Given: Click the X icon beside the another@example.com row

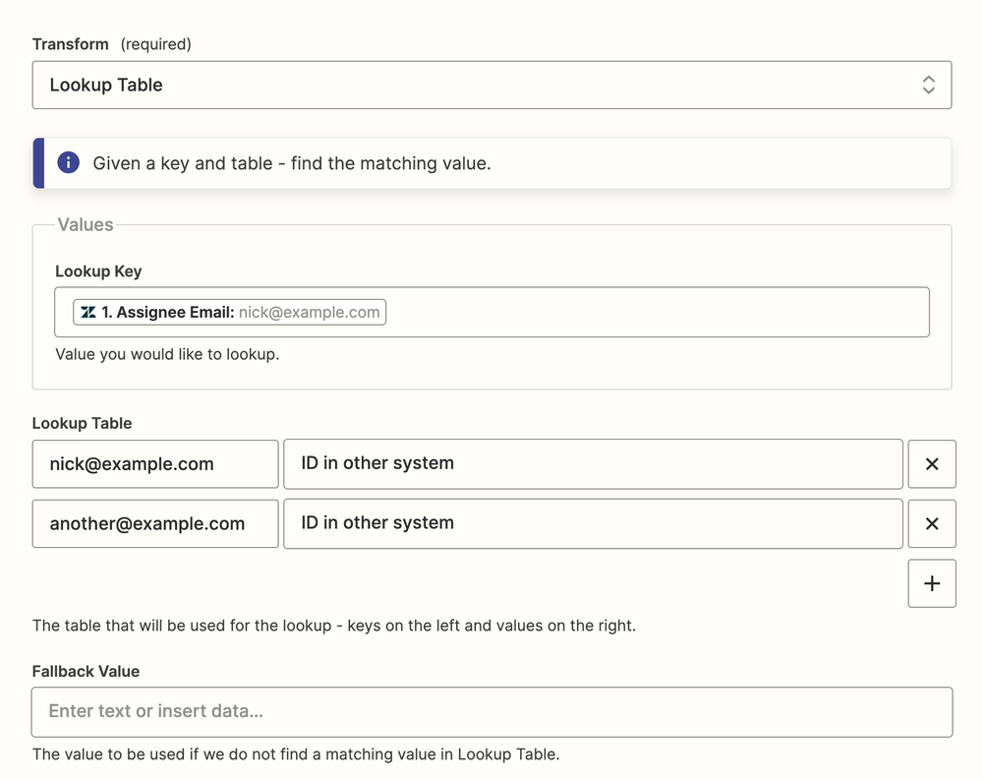Looking at the screenshot, I should click(x=931, y=523).
